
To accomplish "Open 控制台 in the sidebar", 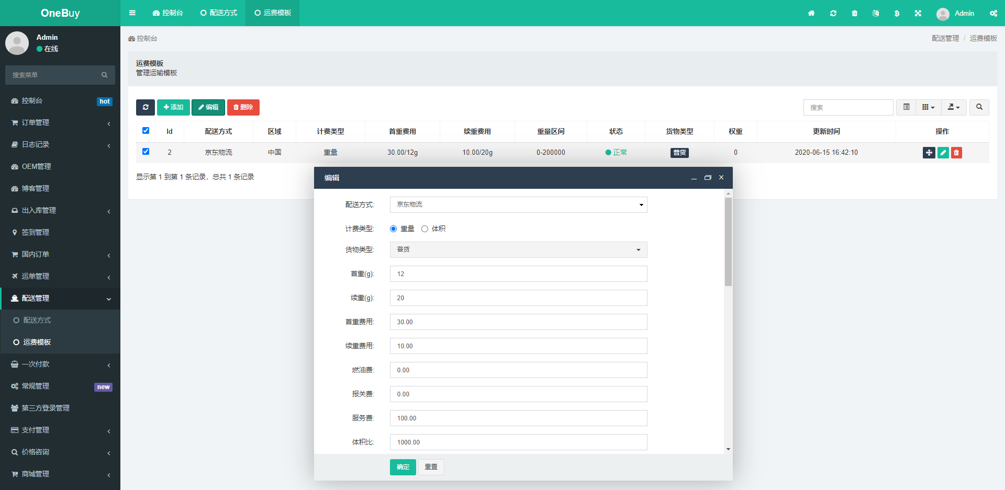I will click(60, 100).
